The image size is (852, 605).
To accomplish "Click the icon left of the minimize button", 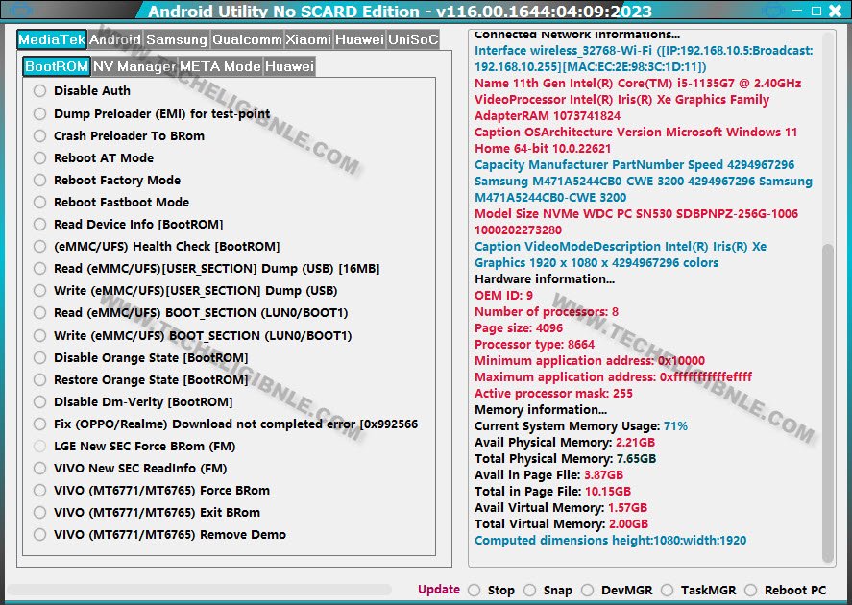I will [772, 11].
